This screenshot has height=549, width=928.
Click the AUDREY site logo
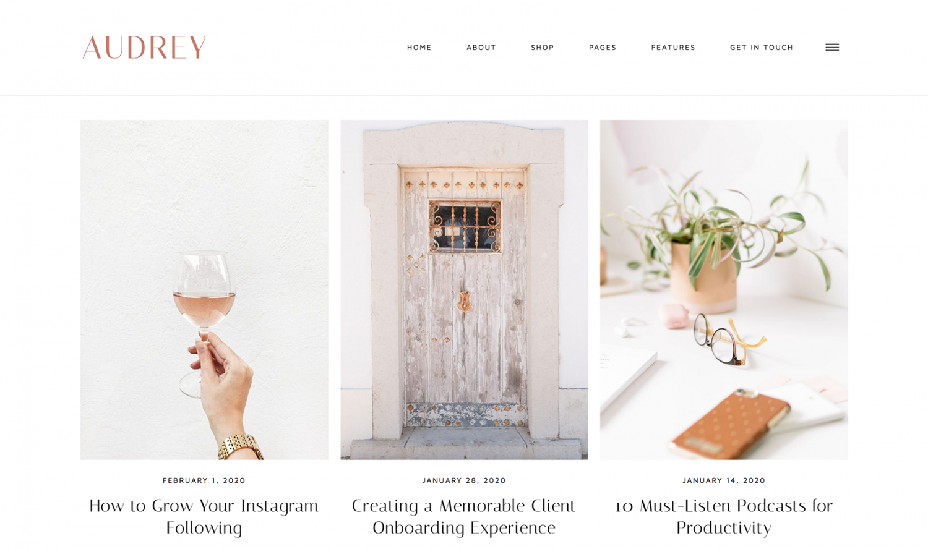144,48
